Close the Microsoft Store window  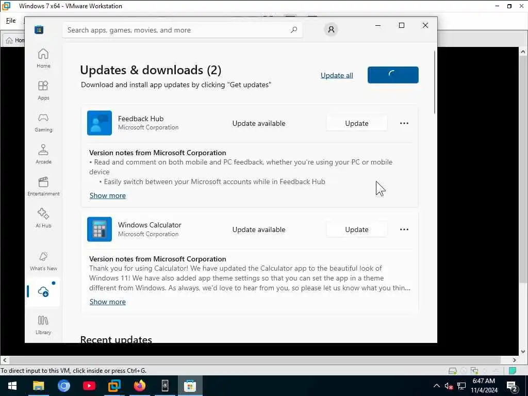[425, 25]
